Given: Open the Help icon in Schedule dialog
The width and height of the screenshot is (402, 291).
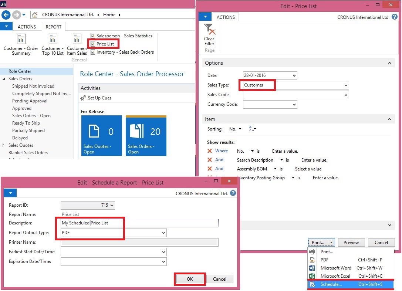Looking at the screenshot, I should (233, 193).
